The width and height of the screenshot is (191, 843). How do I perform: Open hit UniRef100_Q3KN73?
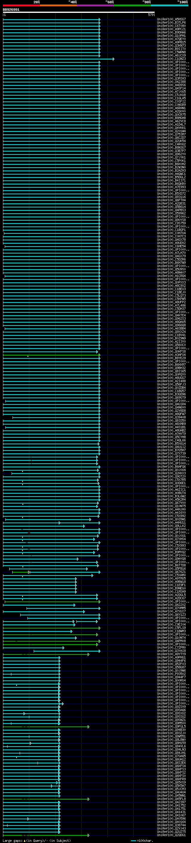point(171,45)
